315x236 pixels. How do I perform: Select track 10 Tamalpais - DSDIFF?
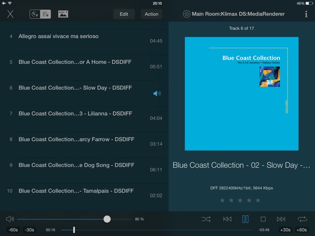pos(84,196)
